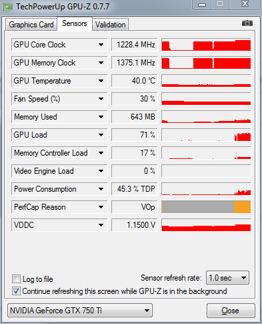262x324 pixels.
Task: Open the NVIDIA GeForce GTX 750 Ti selector
Action: click(x=80, y=310)
